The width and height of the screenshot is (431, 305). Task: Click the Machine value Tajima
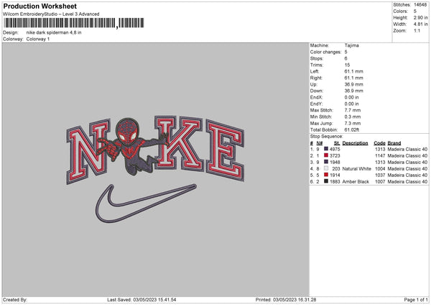pos(351,45)
